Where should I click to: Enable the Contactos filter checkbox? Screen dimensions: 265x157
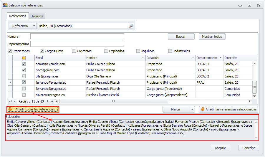74,51
